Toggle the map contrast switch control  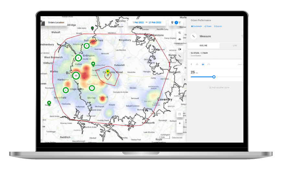coord(180,49)
